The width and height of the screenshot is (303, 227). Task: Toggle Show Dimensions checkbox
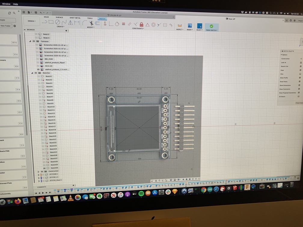pyautogui.click(x=299, y=85)
